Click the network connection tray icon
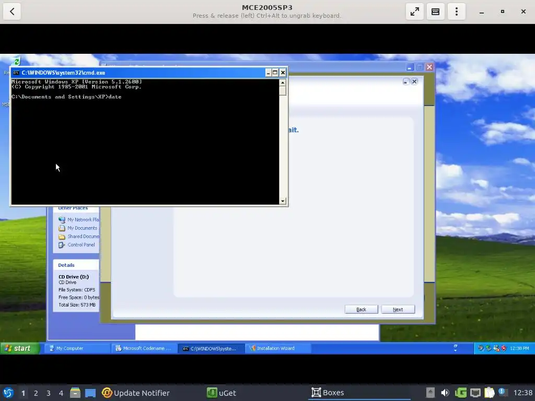 pyautogui.click(x=475, y=393)
